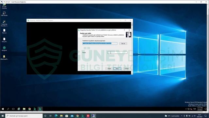This screenshot has height=118, width=209.
Task: Open the remote Windows Start menu
Action: (x=3, y=109)
